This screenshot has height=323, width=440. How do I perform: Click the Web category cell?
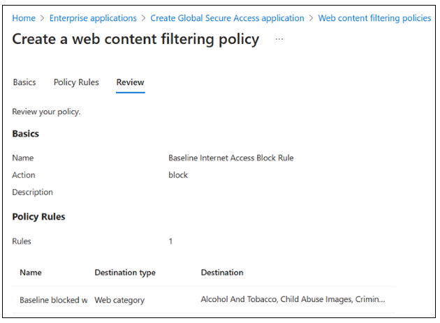pyautogui.click(x=119, y=300)
